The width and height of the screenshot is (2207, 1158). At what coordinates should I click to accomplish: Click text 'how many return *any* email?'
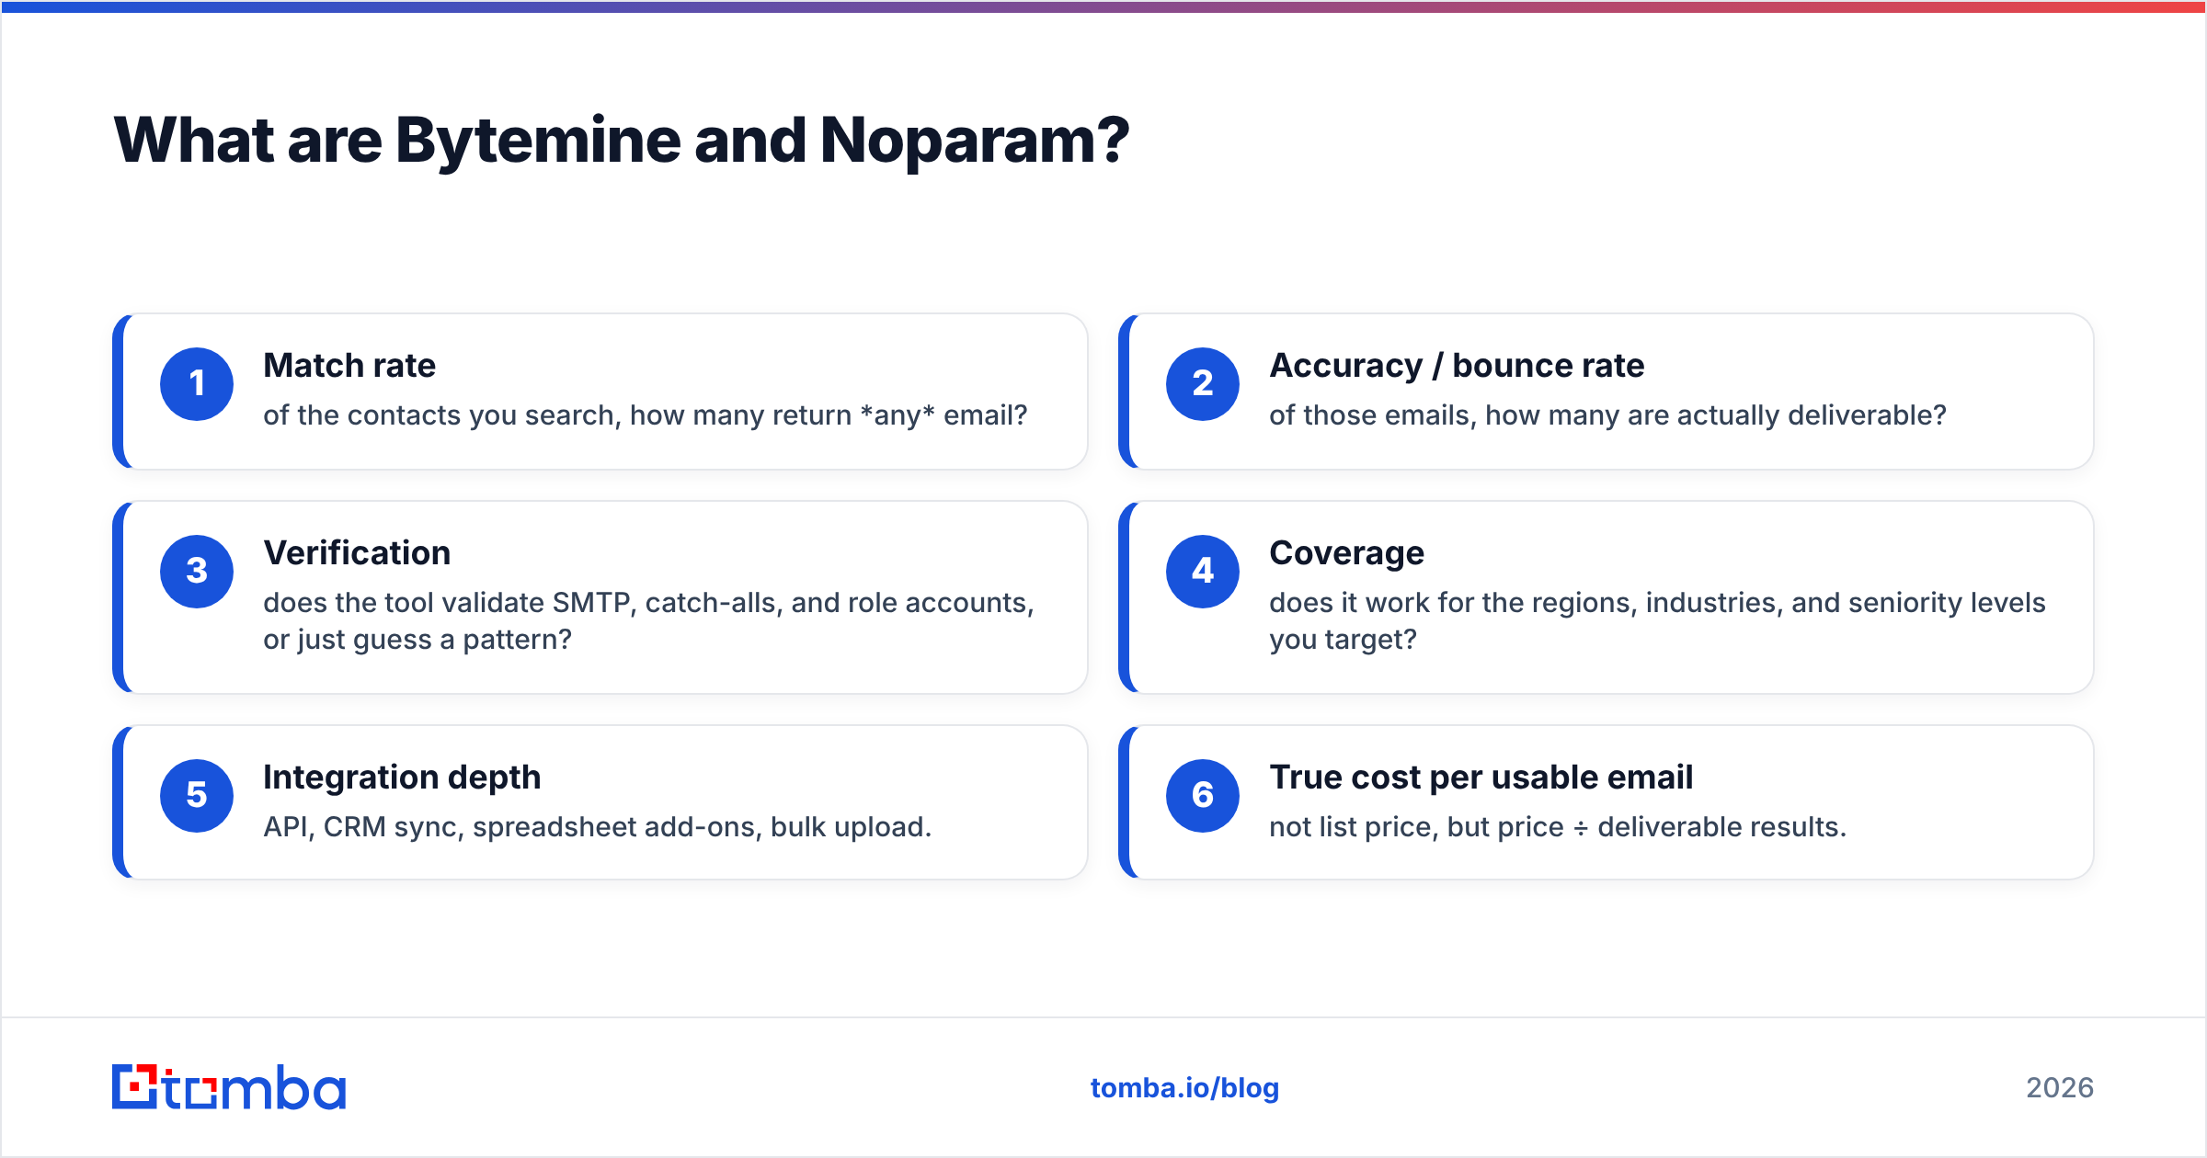coord(829,415)
